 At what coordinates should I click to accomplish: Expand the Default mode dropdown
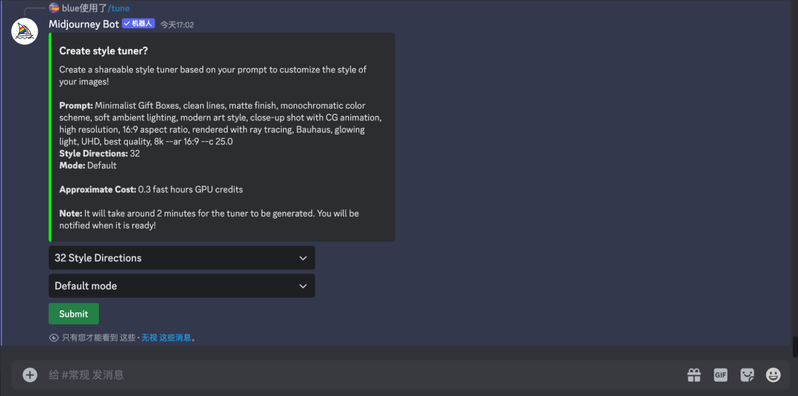(x=182, y=286)
